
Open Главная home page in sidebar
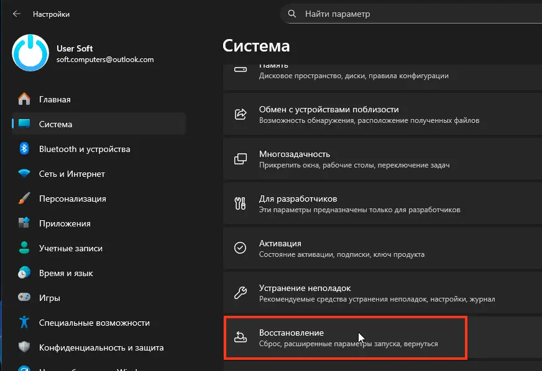[55, 99]
